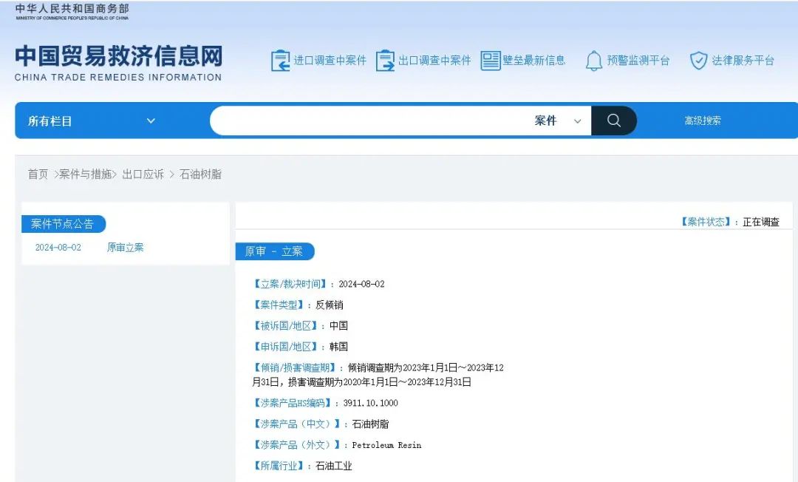The height and width of the screenshot is (482, 798).
Task: Open the 进口调查中案件 link
Action: coord(330,61)
